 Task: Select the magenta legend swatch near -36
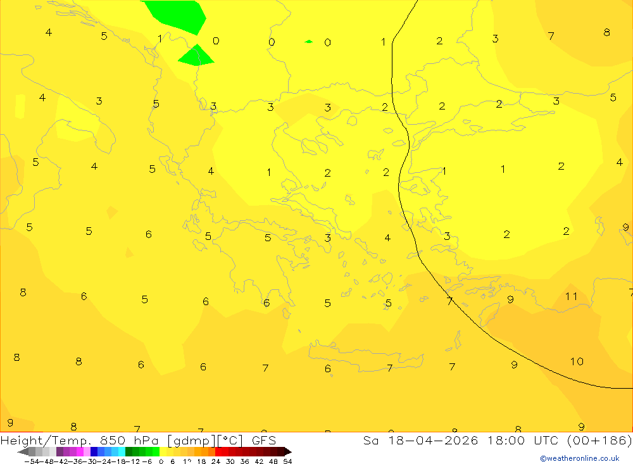tap(80, 452)
